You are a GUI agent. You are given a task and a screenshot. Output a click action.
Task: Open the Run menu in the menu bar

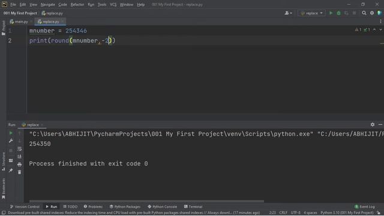(x=91, y=4)
